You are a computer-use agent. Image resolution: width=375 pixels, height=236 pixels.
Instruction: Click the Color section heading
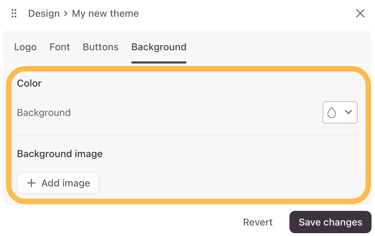coord(29,83)
